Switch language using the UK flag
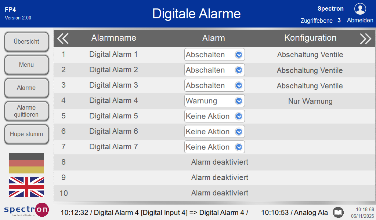 click(x=26, y=187)
